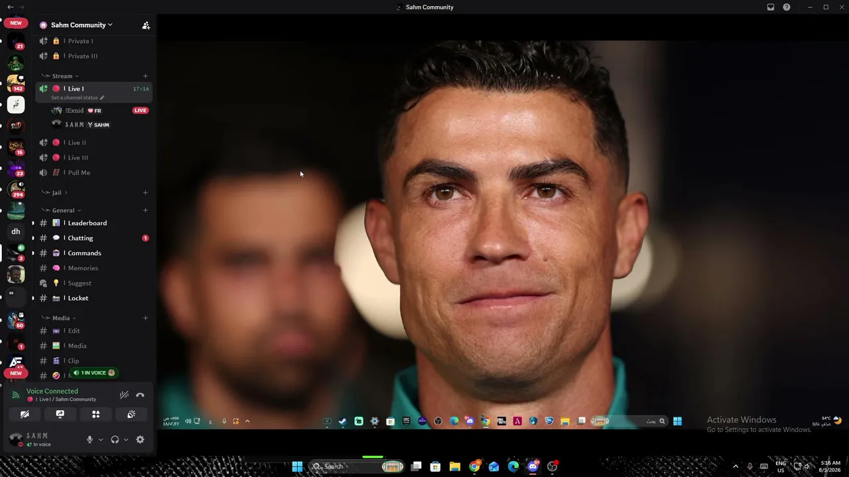Set a channel status for Live I
Image resolution: width=849 pixels, height=477 pixels.
78,98
